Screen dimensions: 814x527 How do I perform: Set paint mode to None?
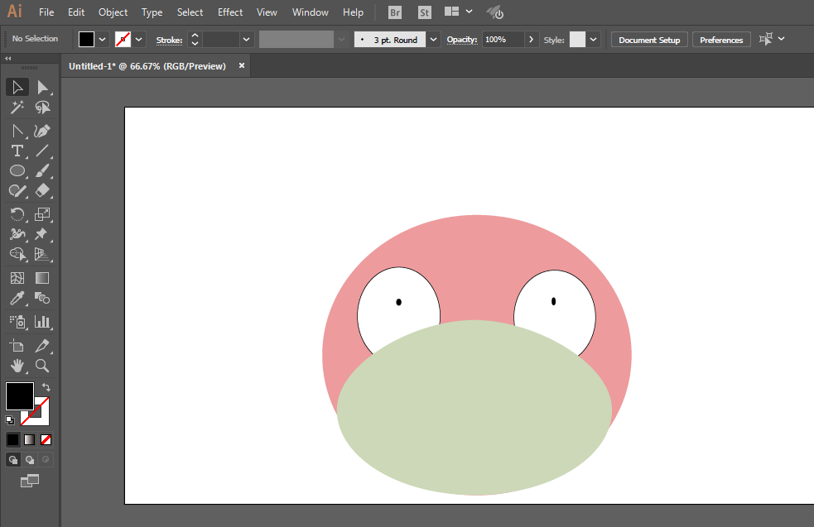coord(46,439)
